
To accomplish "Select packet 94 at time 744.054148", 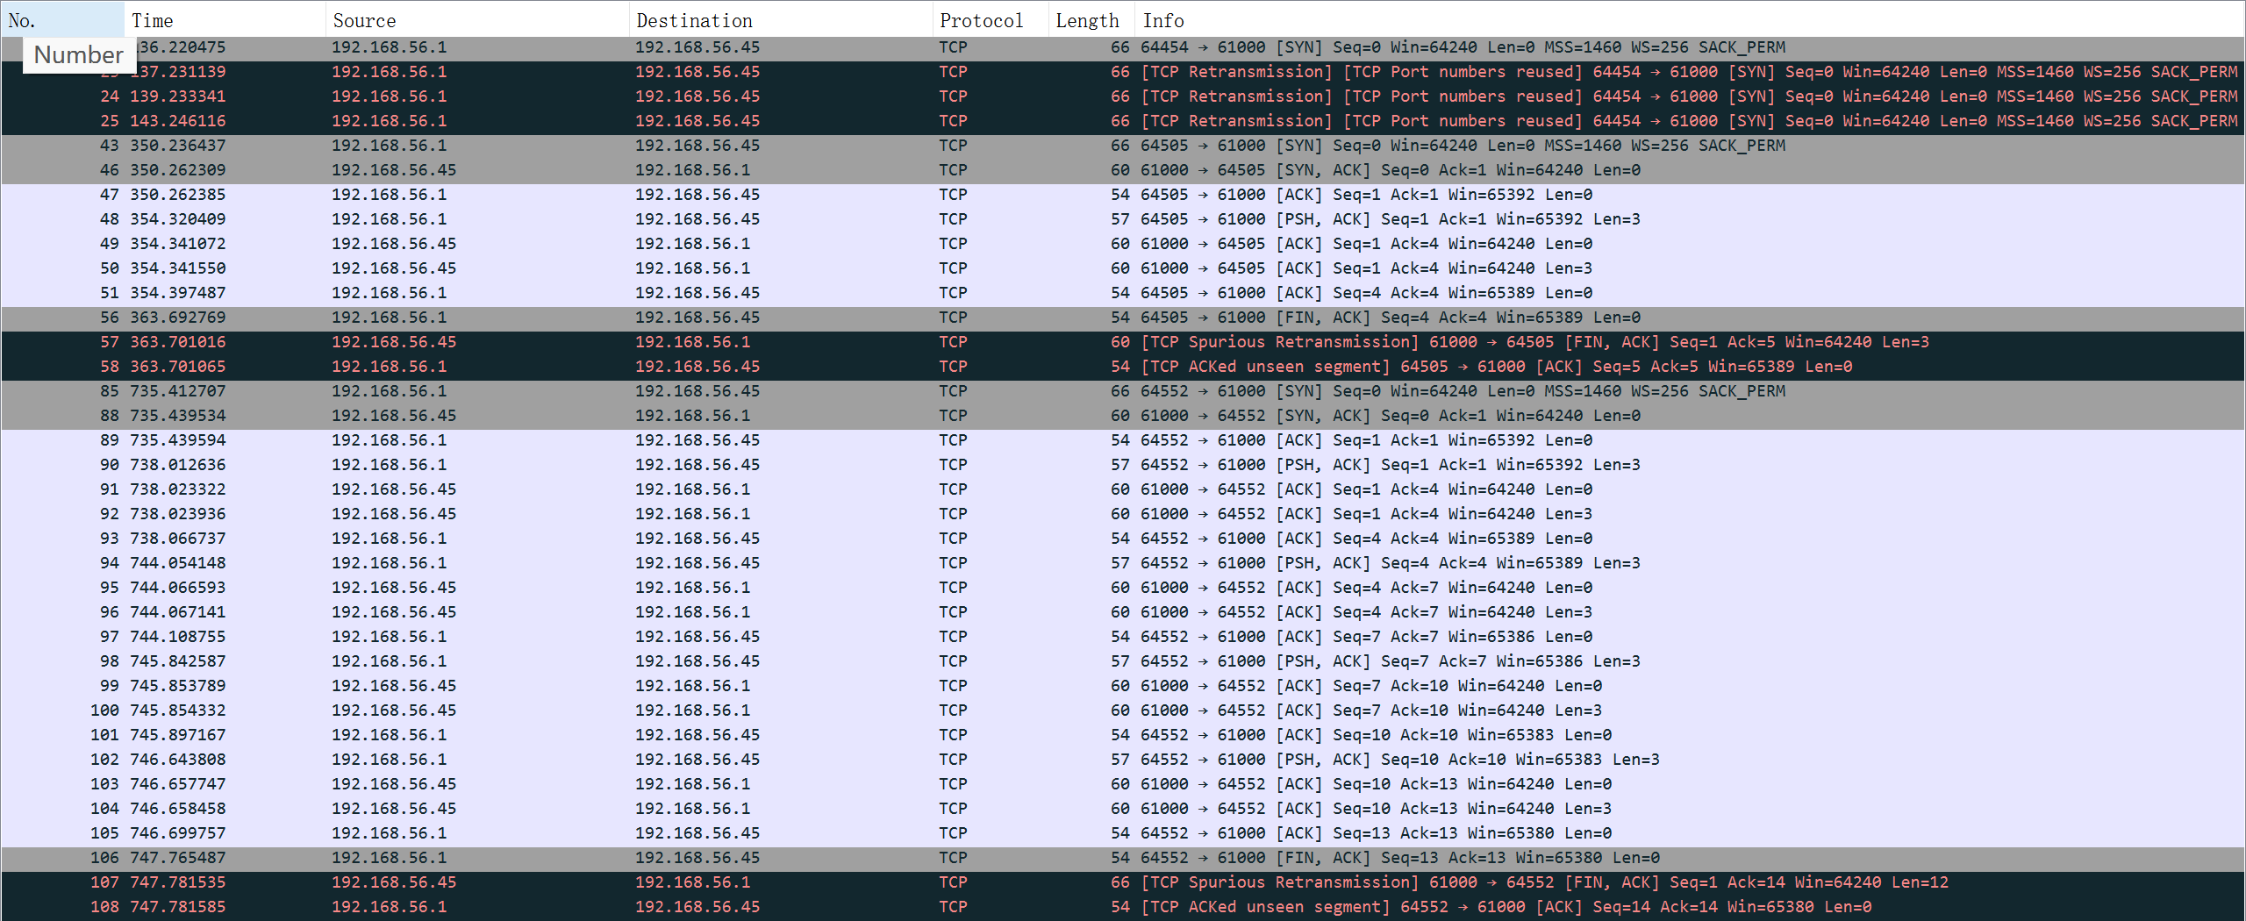I will [1123, 563].
